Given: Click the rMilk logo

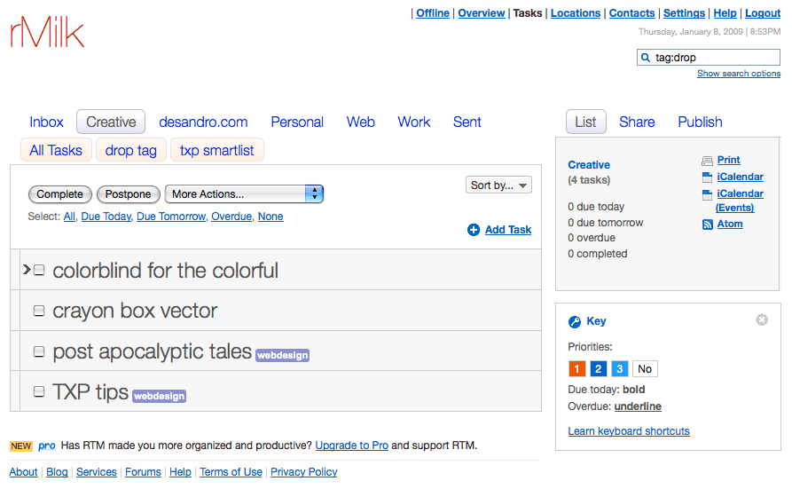Looking at the screenshot, I should [47, 33].
